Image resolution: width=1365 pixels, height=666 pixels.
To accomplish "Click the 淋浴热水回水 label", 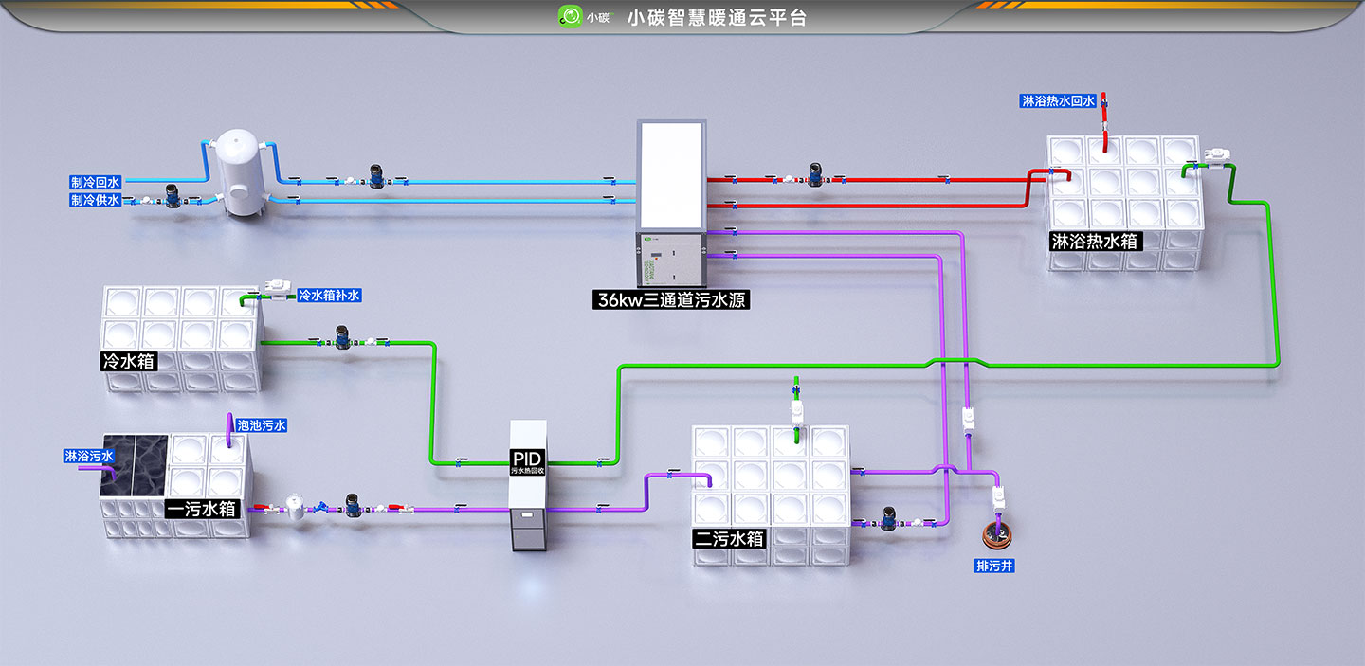I will (1058, 100).
